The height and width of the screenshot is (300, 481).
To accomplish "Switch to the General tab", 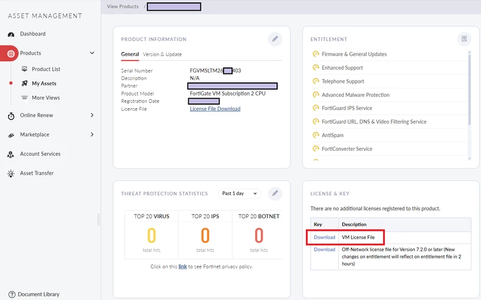I will tap(130, 54).
